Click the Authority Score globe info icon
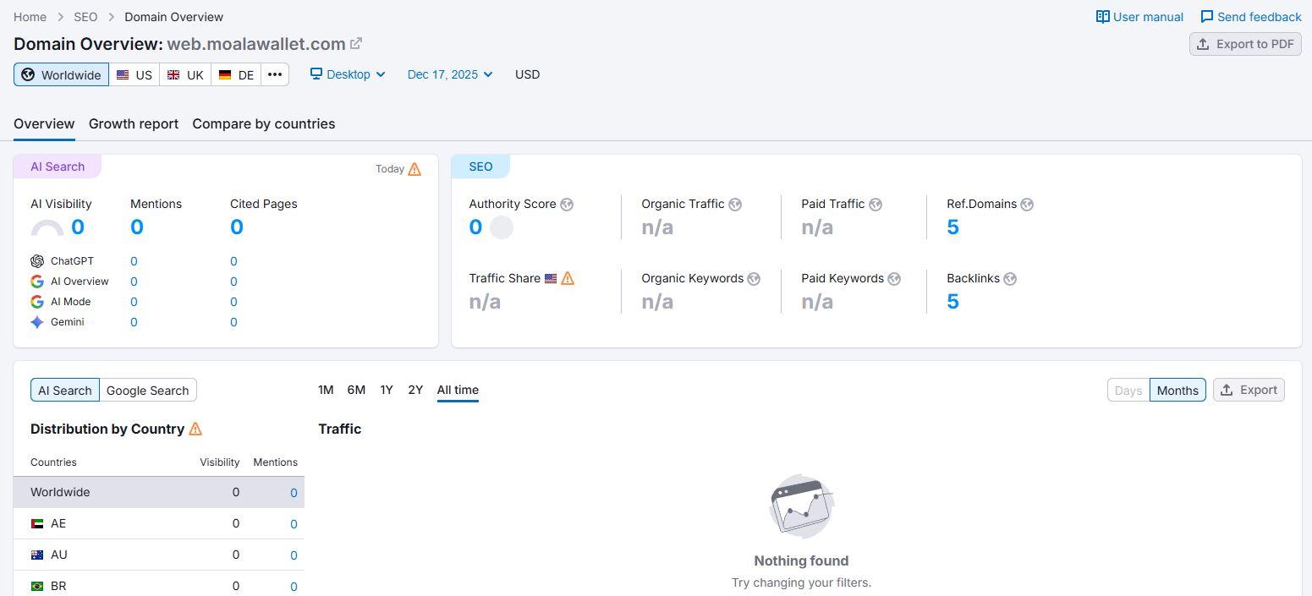 pyautogui.click(x=567, y=205)
